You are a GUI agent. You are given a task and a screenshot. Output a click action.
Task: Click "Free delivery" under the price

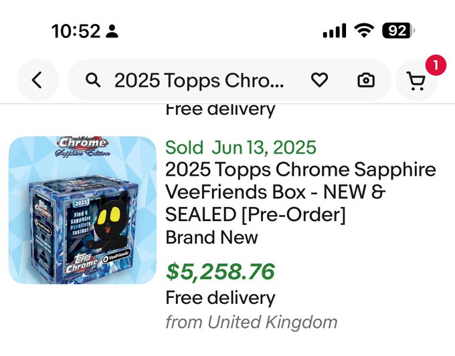click(220, 297)
